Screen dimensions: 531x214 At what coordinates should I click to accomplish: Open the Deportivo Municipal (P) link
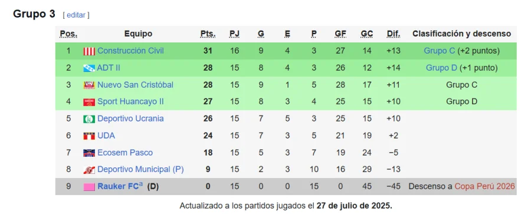click(x=140, y=169)
